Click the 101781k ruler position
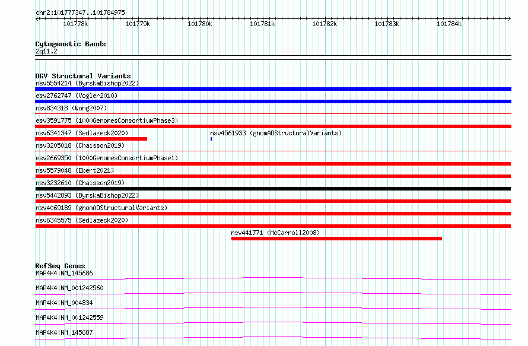 point(262,24)
